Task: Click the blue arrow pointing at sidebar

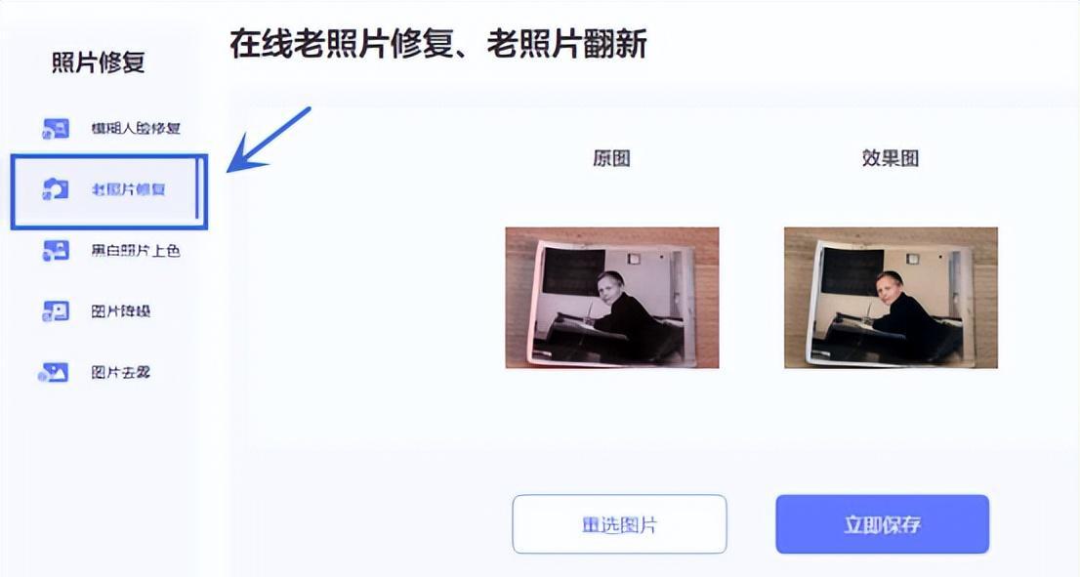Action: click(x=269, y=140)
